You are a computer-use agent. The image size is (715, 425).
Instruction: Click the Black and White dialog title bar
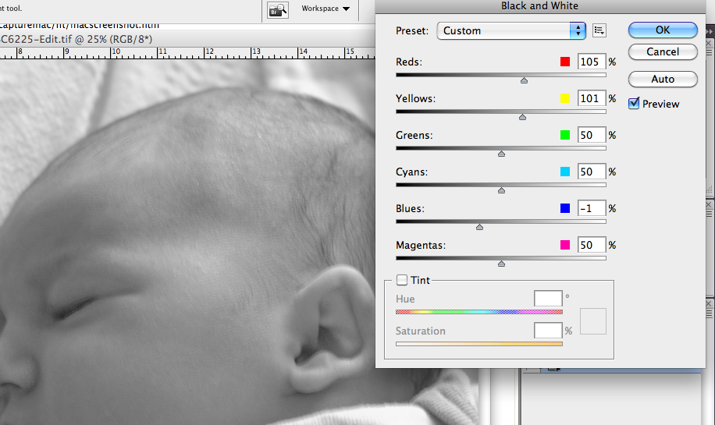pos(540,6)
